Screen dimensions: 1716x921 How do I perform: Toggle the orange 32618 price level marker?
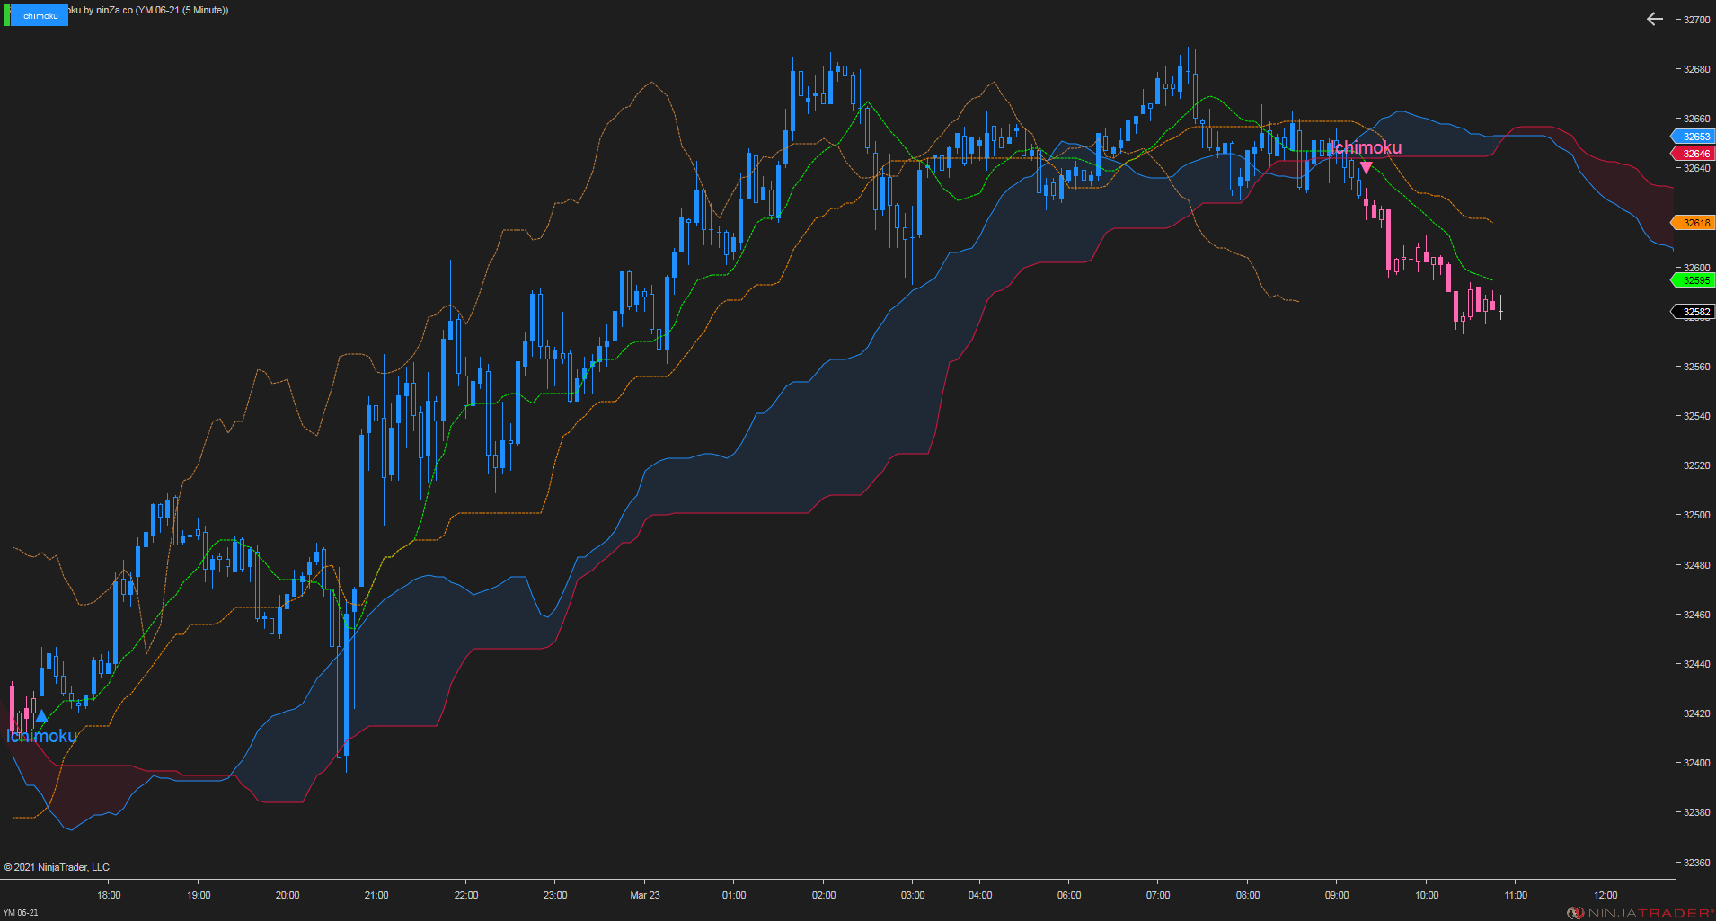pyautogui.click(x=1695, y=222)
